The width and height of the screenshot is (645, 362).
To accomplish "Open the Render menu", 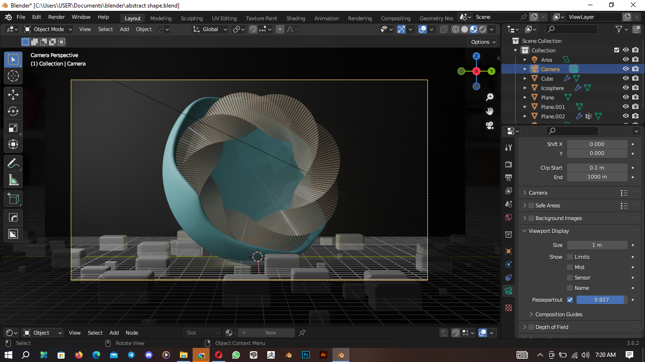I will pos(57,17).
